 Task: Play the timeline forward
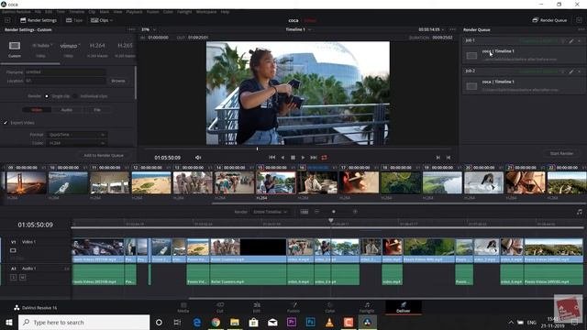click(303, 158)
